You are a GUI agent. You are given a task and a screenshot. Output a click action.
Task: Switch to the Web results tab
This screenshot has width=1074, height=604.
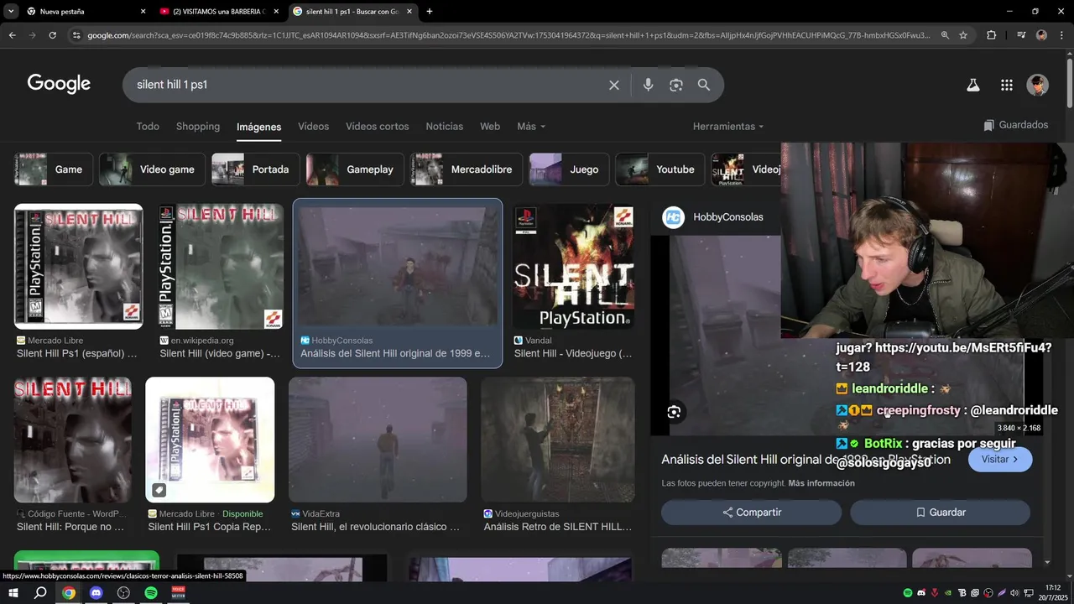click(490, 126)
